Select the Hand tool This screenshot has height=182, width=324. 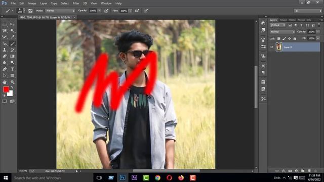5,82
